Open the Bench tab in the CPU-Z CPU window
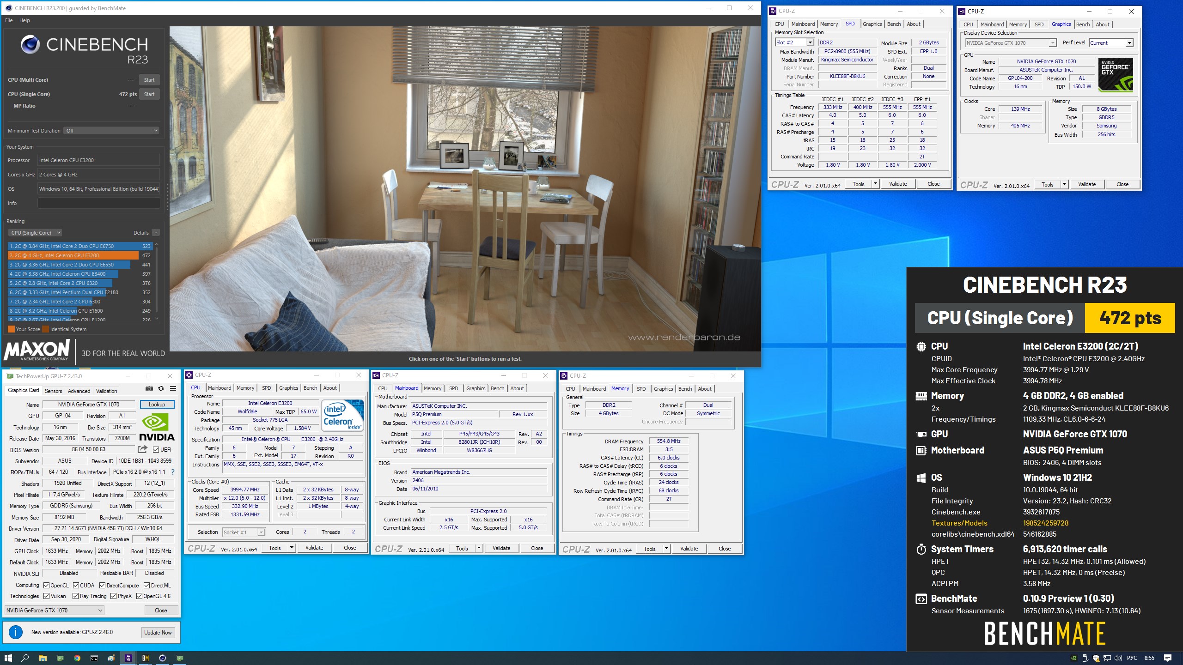 point(310,388)
